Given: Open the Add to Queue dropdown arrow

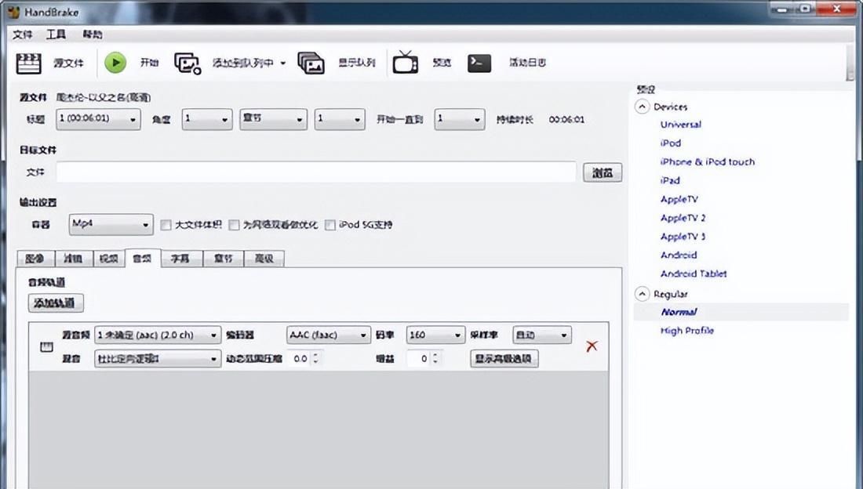Looking at the screenshot, I should pyautogui.click(x=283, y=63).
